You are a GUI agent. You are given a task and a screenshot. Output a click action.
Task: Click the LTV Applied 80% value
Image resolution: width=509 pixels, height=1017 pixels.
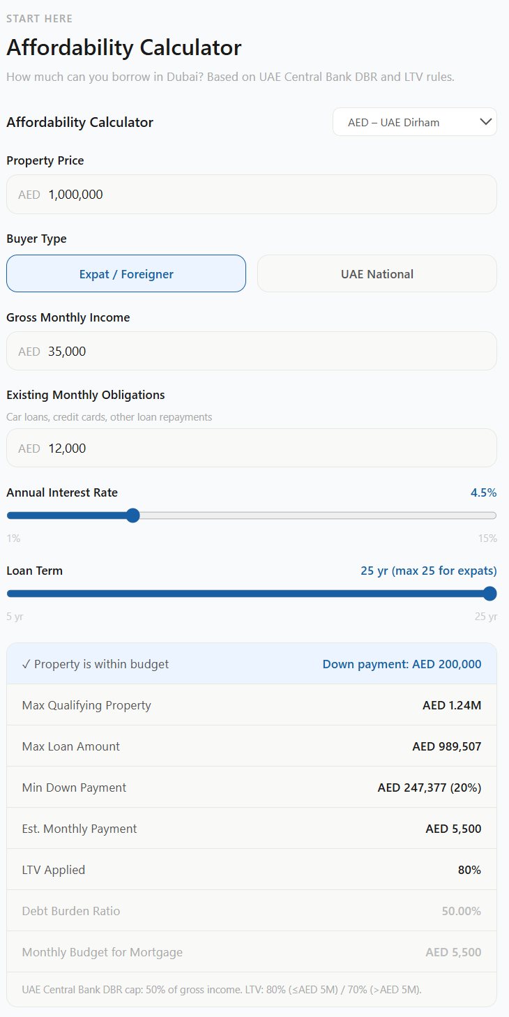470,870
